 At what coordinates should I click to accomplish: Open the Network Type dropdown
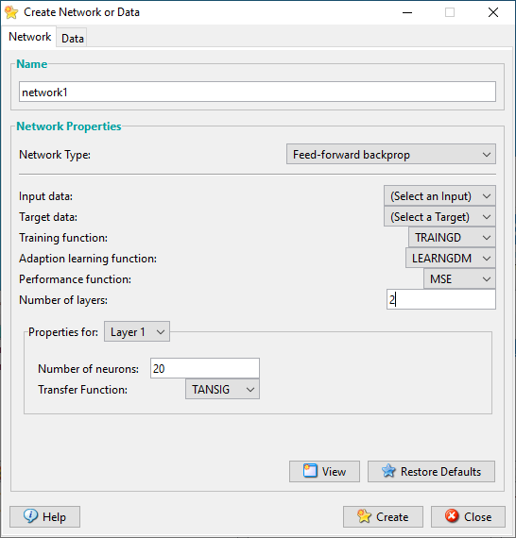pos(391,154)
